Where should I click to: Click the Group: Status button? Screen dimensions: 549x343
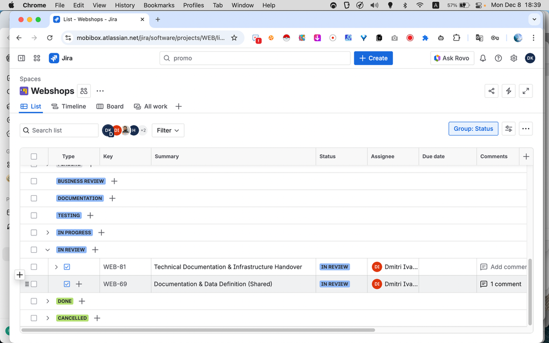point(474,129)
